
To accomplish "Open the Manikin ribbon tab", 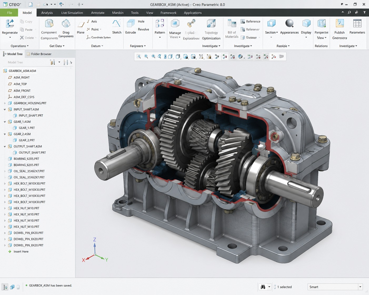I will (118, 13).
